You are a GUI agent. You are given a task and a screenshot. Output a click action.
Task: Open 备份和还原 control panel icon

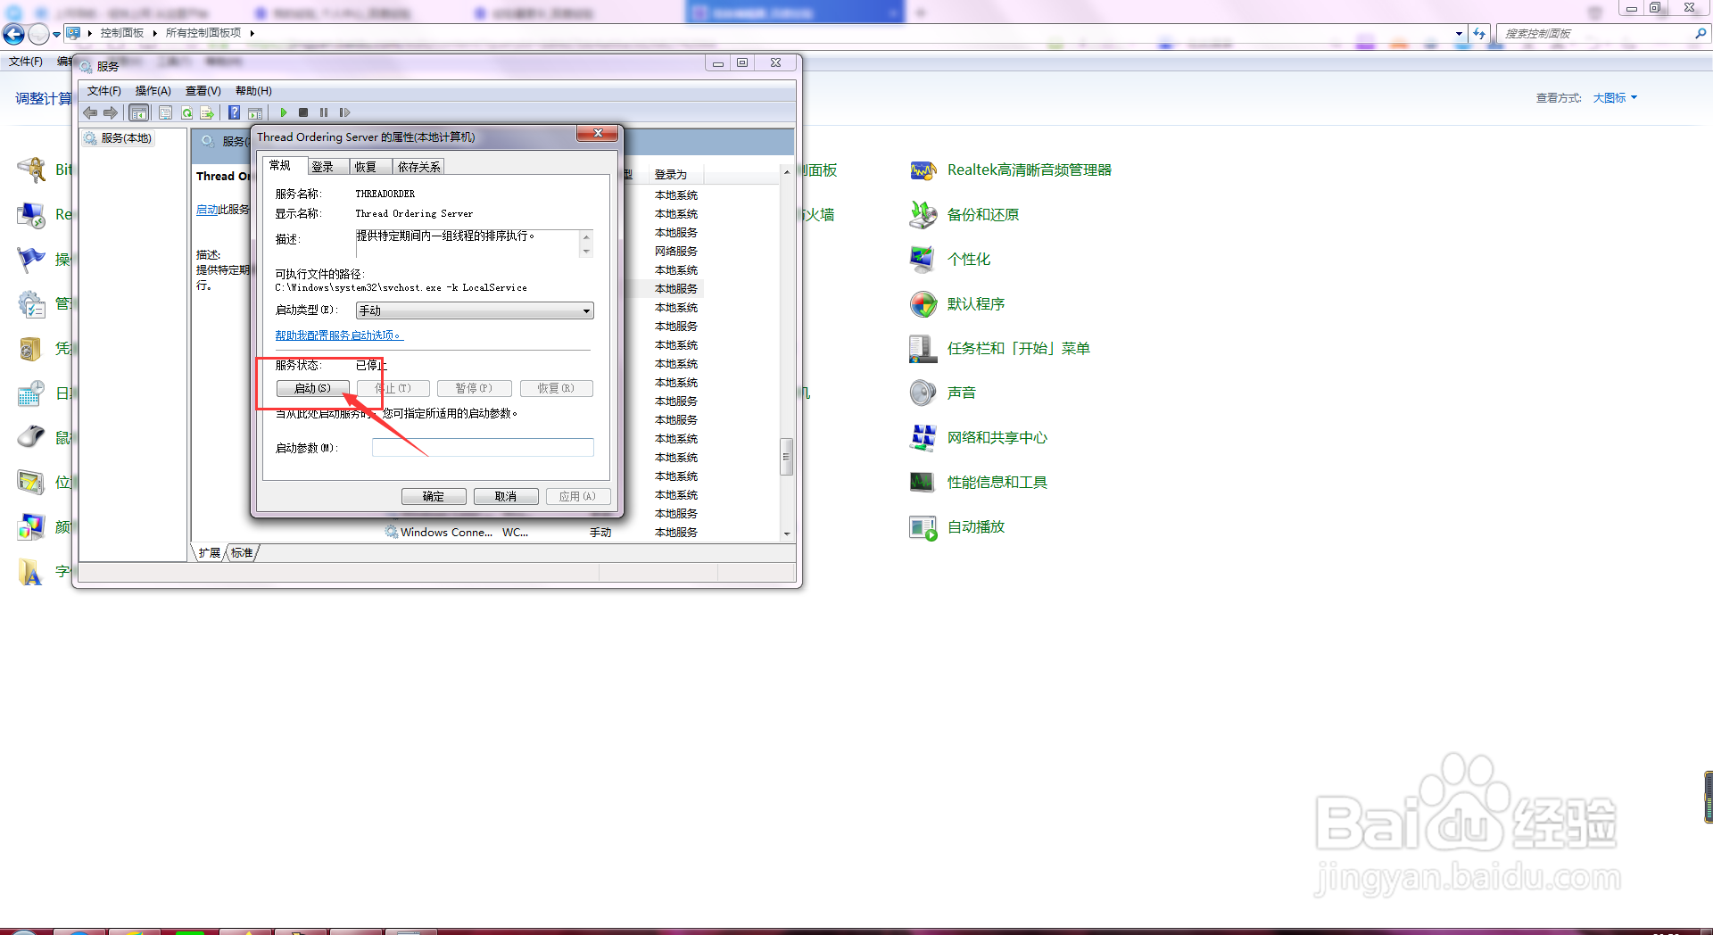pyautogui.click(x=923, y=215)
